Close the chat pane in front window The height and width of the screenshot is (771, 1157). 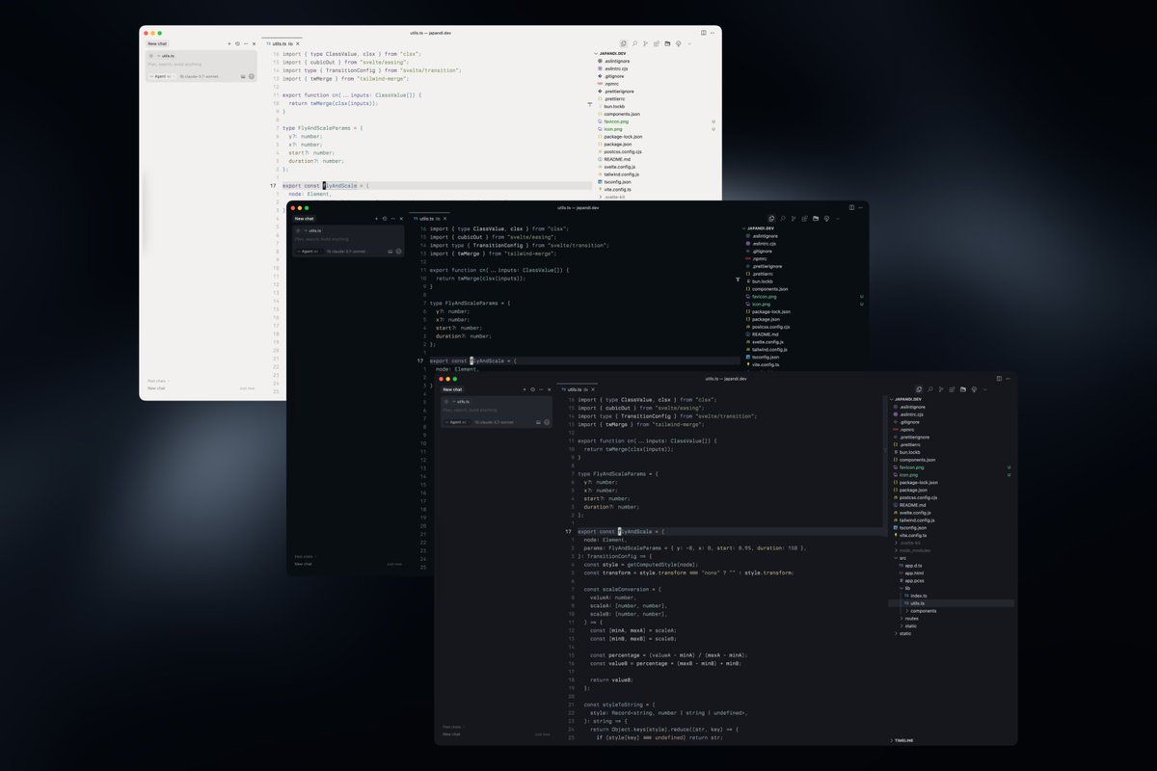coord(550,389)
